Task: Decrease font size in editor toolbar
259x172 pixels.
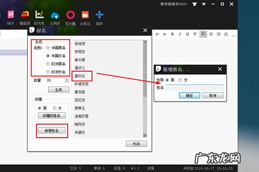Action: pyautogui.click(x=165, y=34)
